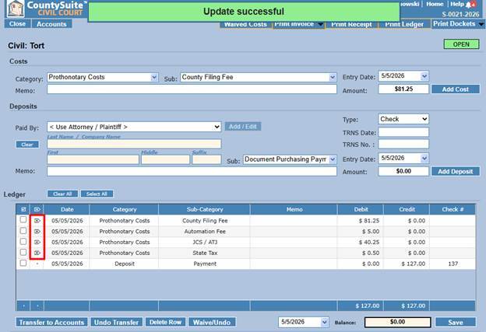Click the Balance field $0.00
The width and height of the screenshot is (486, 332).
coord(398,322)
